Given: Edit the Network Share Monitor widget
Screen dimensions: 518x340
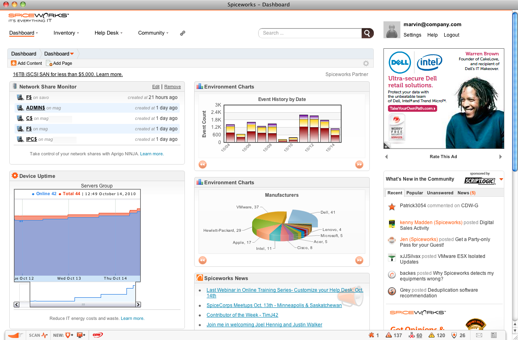Looking at the screenshot, I should pyautogui.click(x=156, y=87).
